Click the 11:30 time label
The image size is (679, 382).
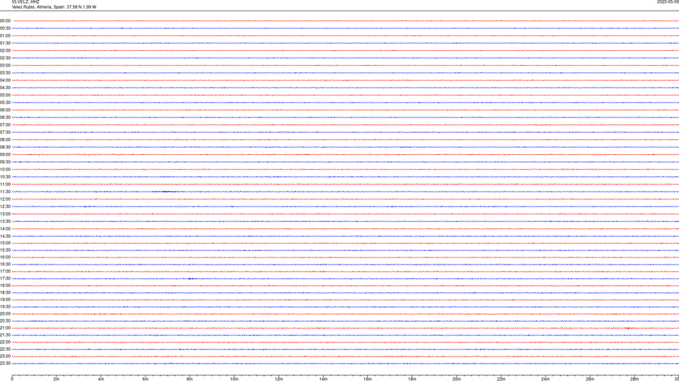tap(5, 192)
